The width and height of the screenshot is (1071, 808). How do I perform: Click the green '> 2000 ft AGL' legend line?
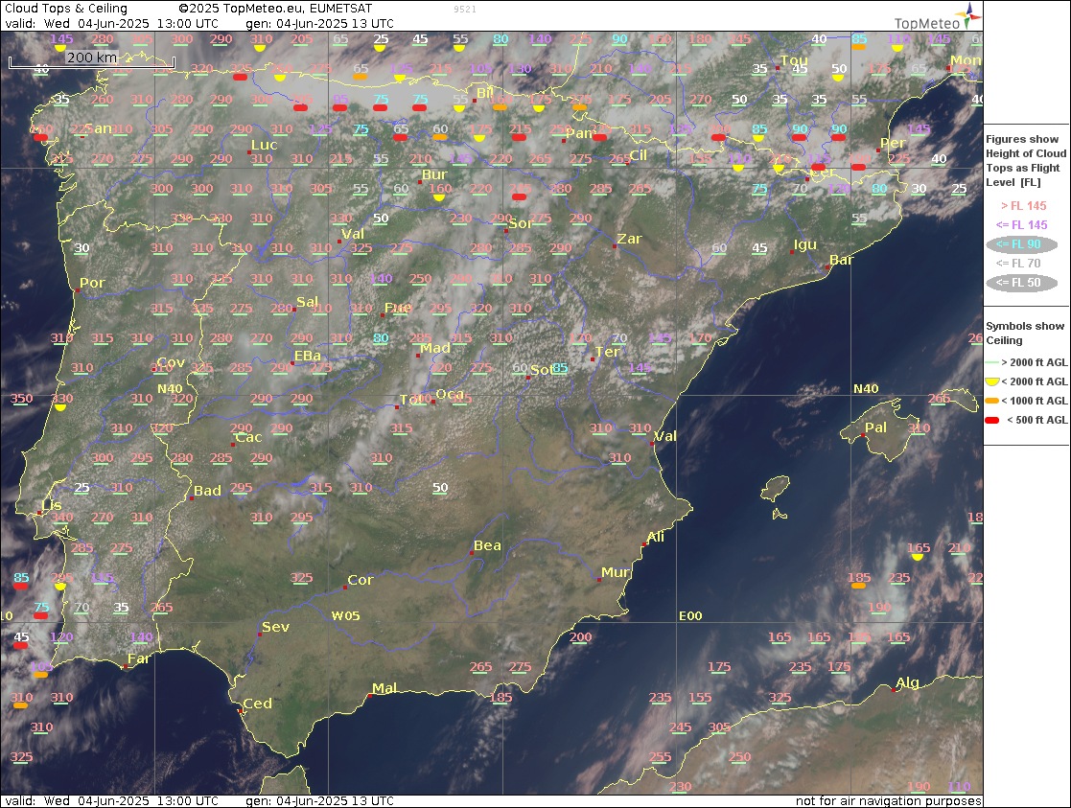pos(991,362)
